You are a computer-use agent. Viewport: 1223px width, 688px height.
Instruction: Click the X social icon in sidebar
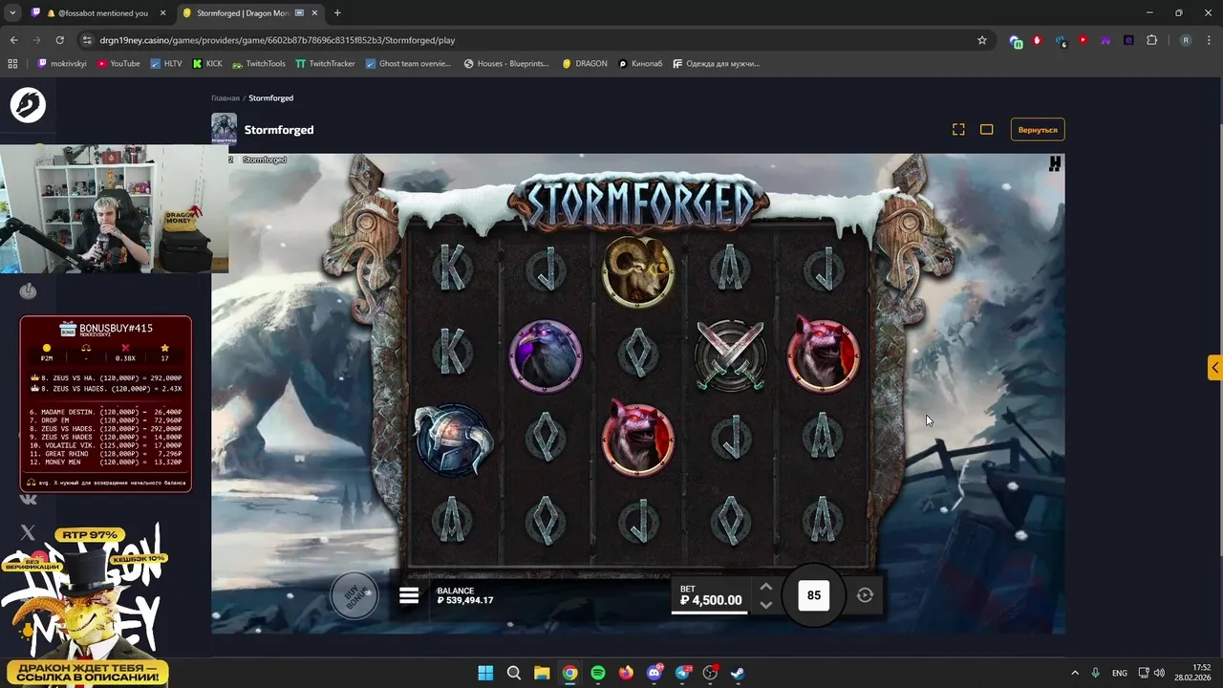pyautogui.click(x=28, y=532)
